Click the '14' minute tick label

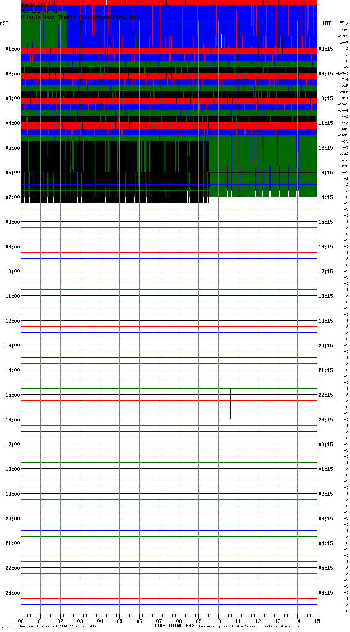[297, 621]
